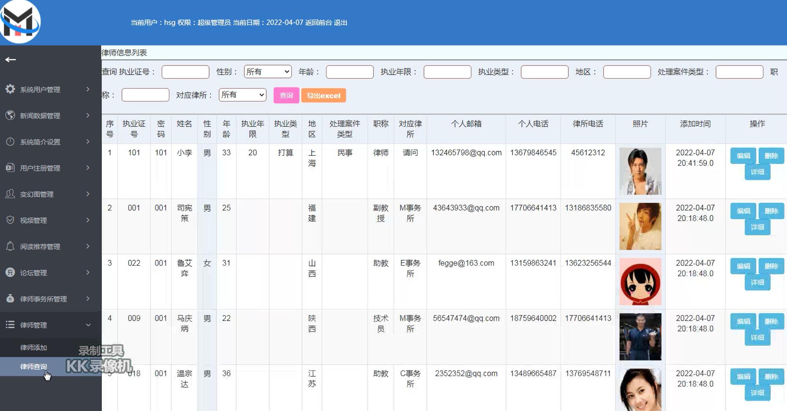Click the back arrow icon in sidebar

[x=11, y=60]
